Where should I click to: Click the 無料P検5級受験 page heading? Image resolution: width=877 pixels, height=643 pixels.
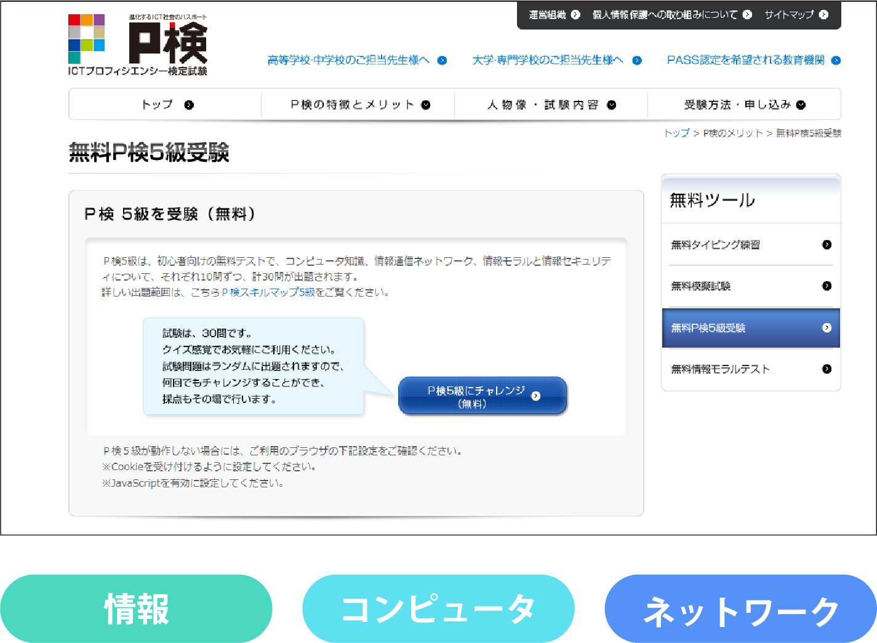[x=149, y=152]
